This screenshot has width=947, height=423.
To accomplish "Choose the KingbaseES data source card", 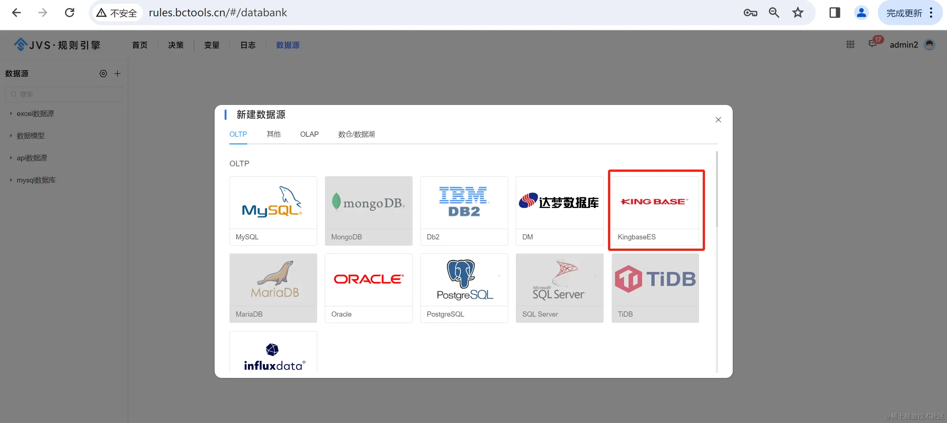I will point(655,211).
